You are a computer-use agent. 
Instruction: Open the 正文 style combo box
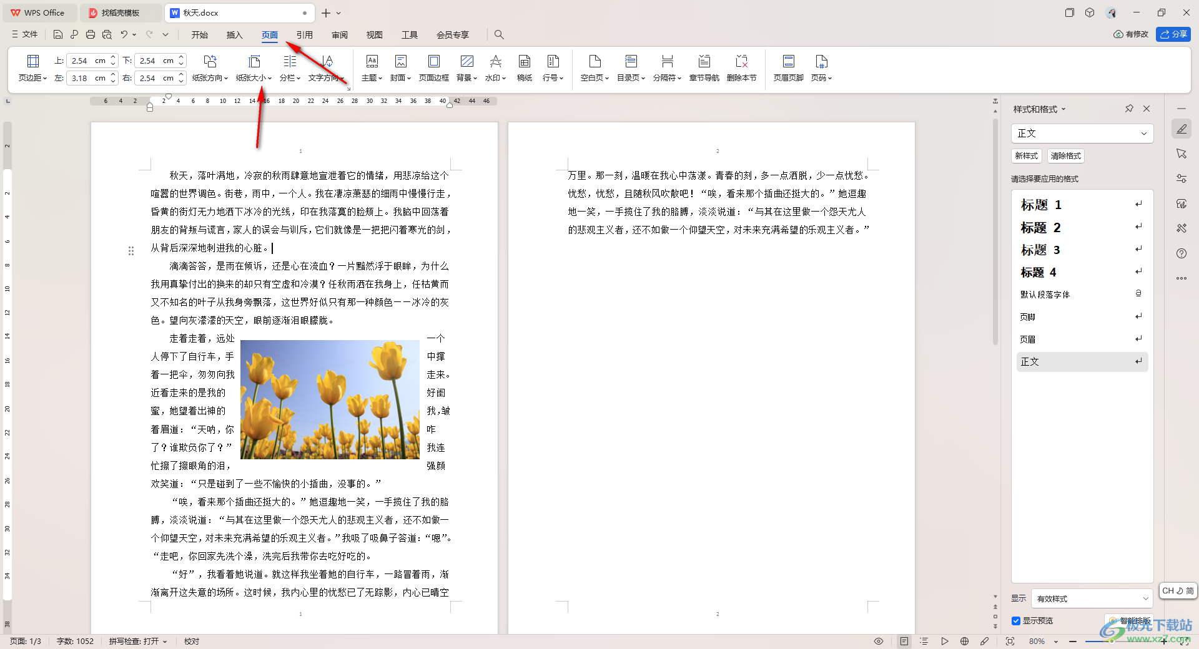pos(1082,134)
